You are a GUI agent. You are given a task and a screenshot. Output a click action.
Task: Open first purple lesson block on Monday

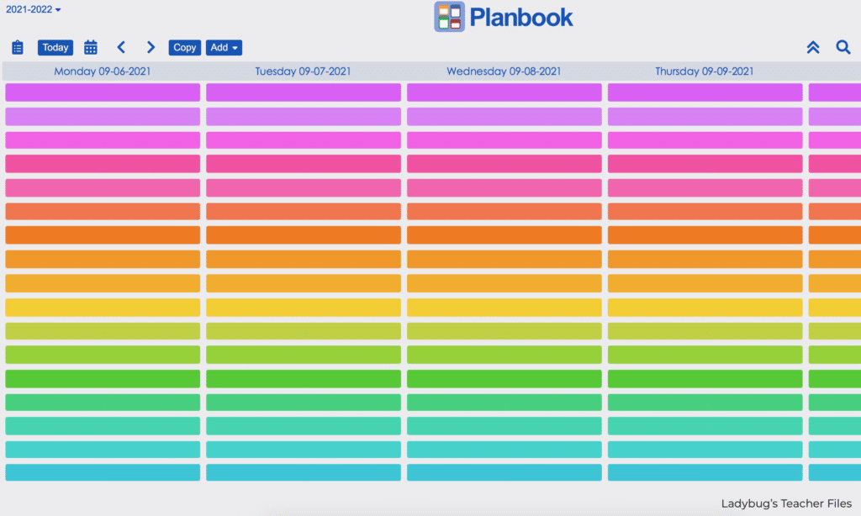[x=103, y=92]
